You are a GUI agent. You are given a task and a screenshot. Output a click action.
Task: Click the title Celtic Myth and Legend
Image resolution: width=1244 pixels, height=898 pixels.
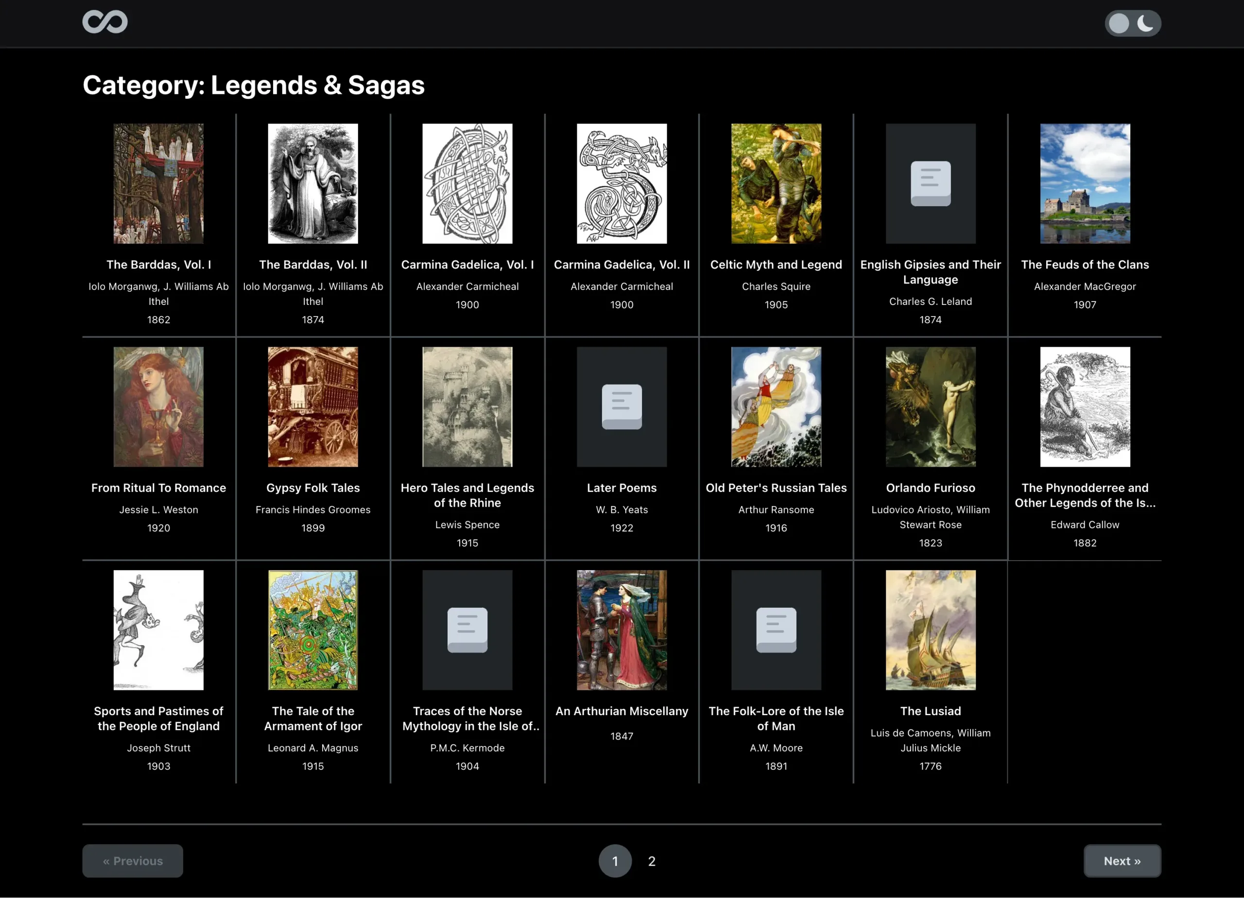776,264
